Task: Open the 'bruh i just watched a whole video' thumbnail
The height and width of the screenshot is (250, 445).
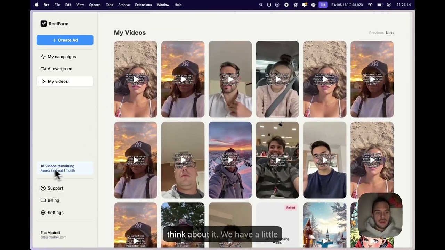Action: click(325, 79)
